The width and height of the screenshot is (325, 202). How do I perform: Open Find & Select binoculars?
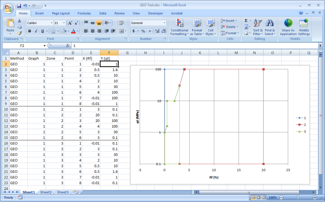(269, 27)
